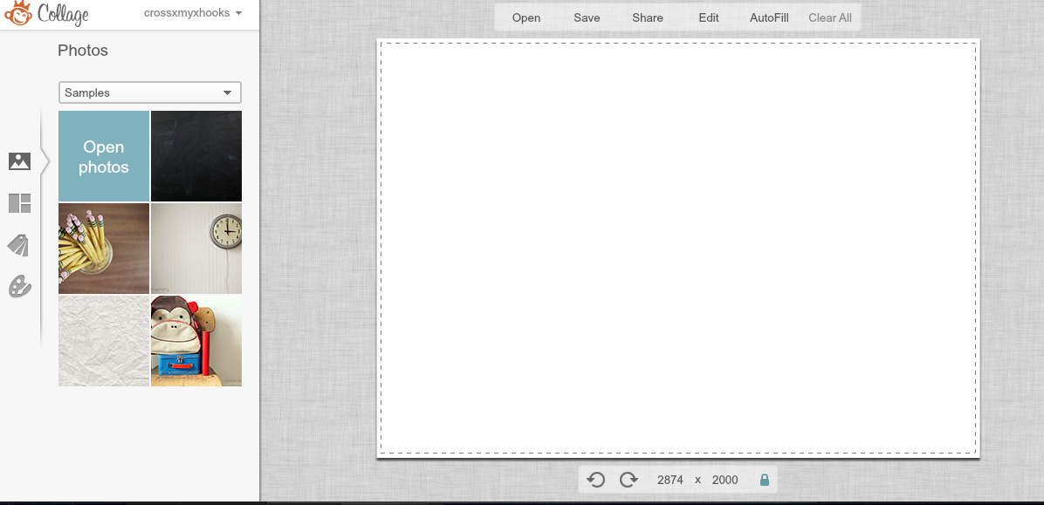1044x505 pixels.
Task: Click the empty dashed collage canvas
Action: (x=677, y=249)
